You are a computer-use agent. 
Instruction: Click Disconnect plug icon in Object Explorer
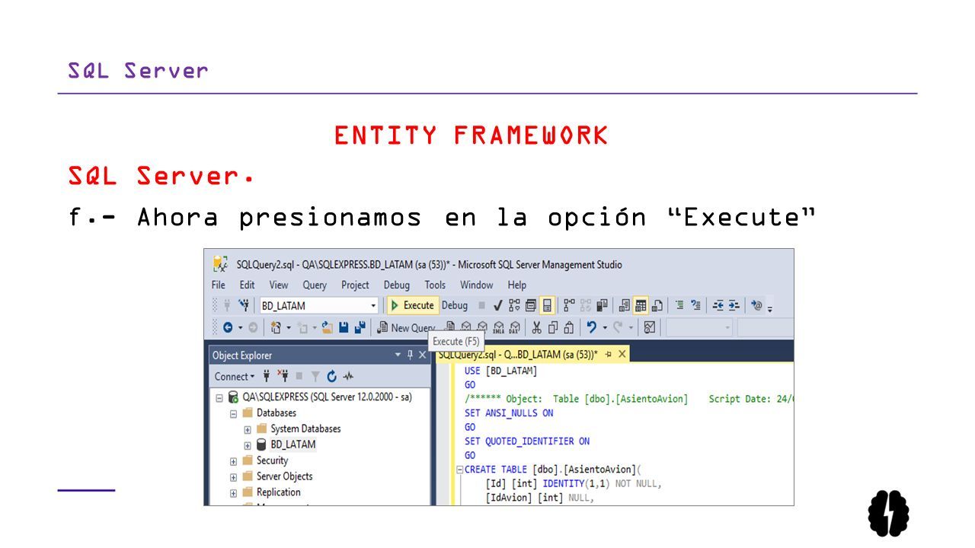[x=283, y=376]
